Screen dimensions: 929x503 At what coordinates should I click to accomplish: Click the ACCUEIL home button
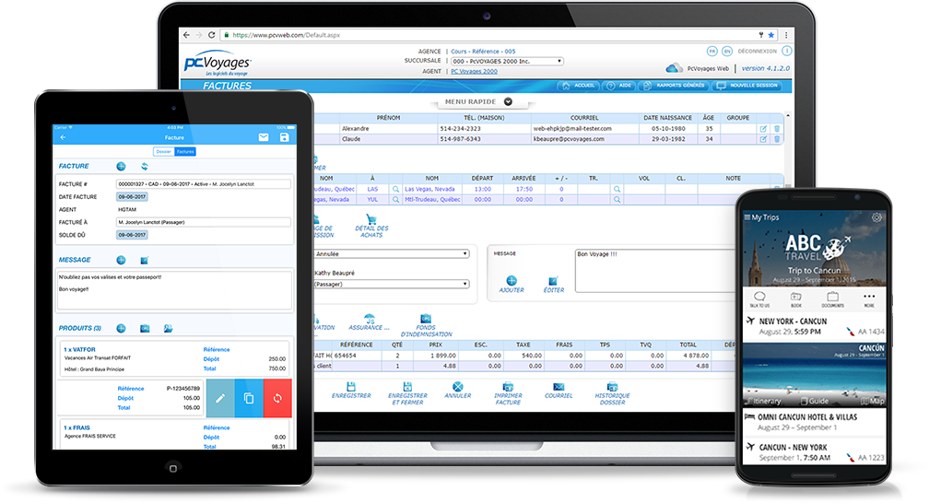pyautogui.click(x=578, y=86)
